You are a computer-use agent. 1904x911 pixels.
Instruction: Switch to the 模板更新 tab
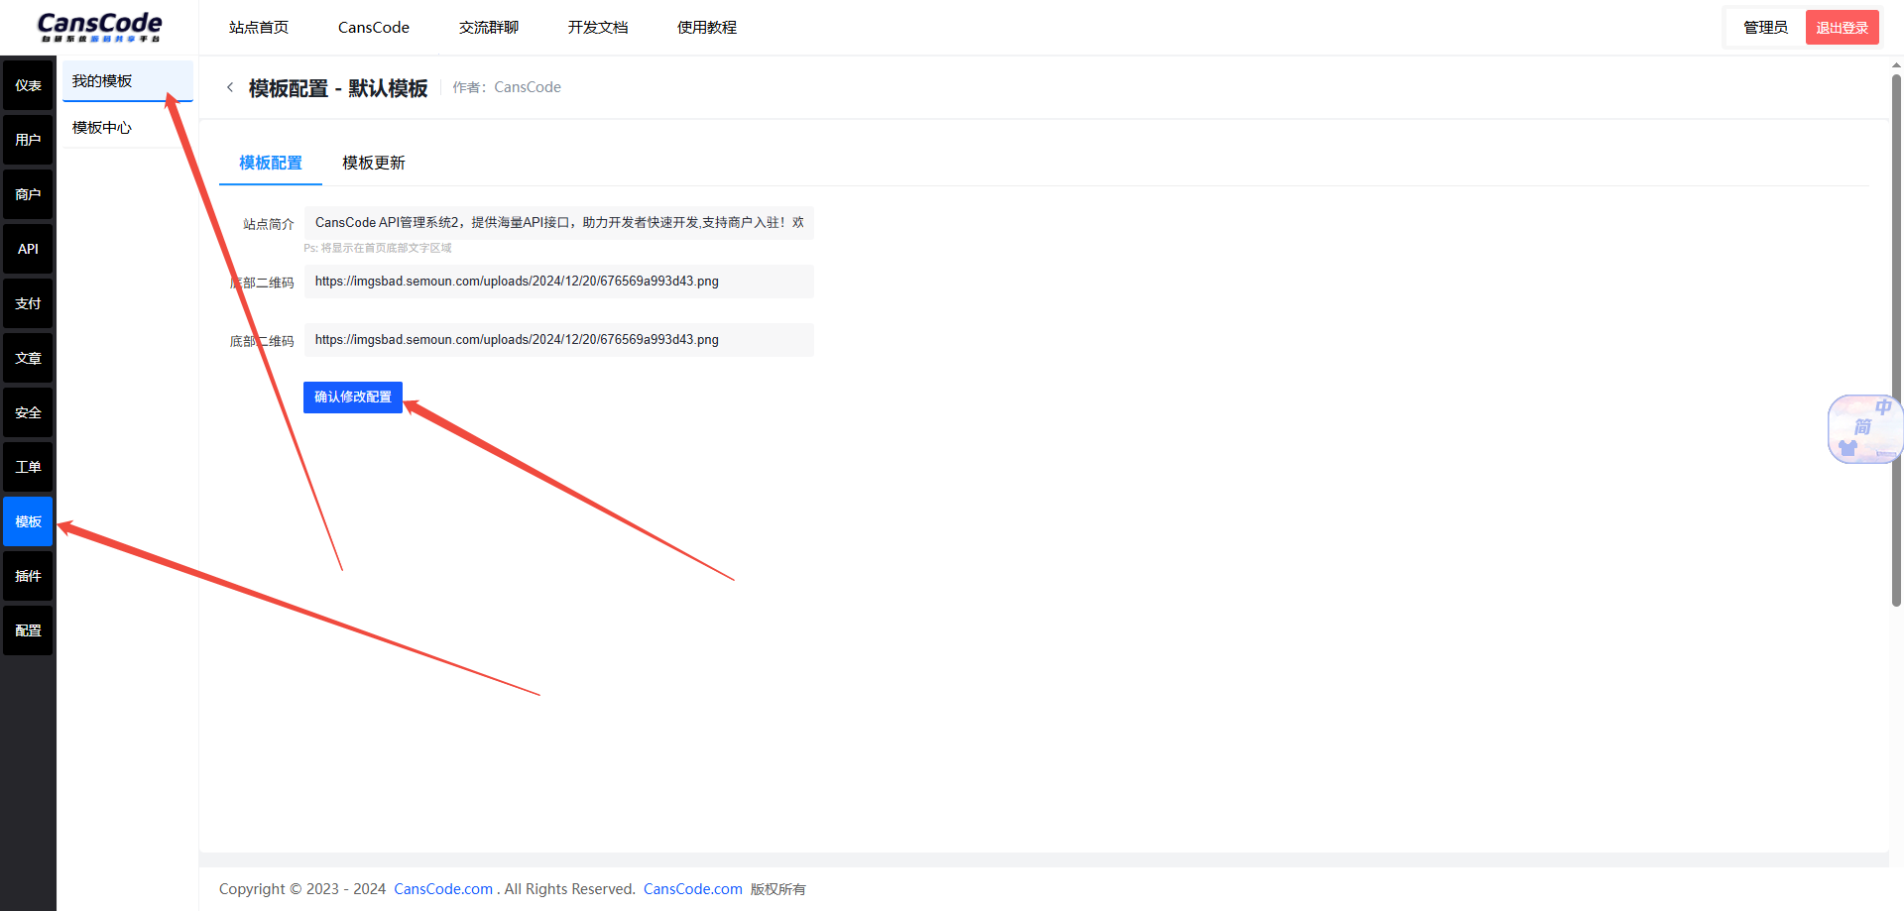tap(374, 163)
